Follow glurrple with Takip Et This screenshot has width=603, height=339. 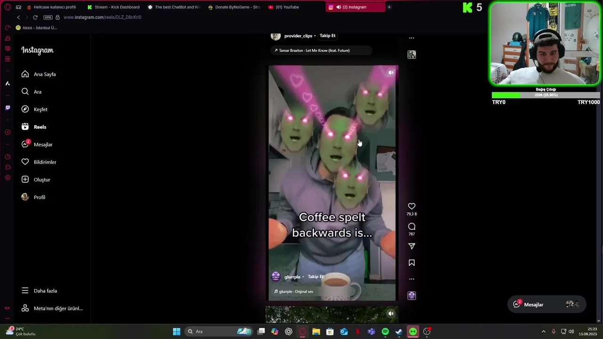(316, 277)
